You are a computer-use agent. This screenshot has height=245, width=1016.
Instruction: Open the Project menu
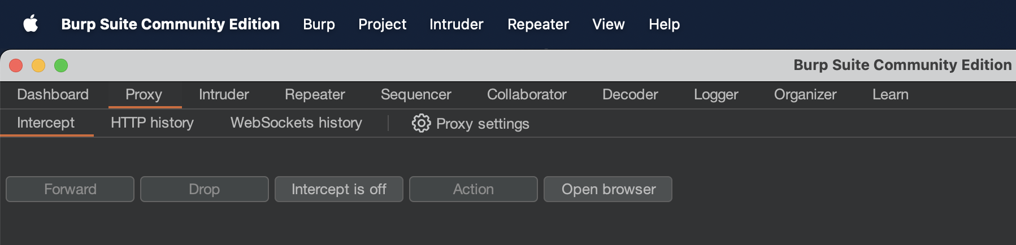pyautogui.click(x=382, y=24)
